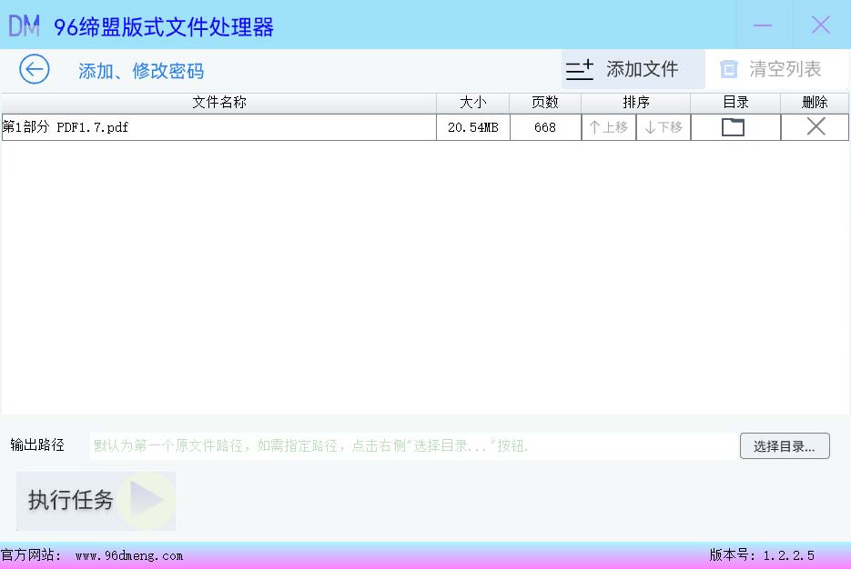Viewport: 851px width, 569px height.
Task: Move 第1部分 PDF1.7.pdf down with 下移
Action: coord(664,127)
